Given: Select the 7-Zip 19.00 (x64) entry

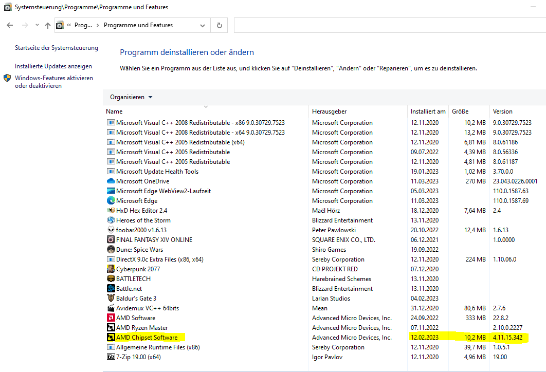Looking at the screenshot, I should pyautogui.click(x=324, y=357).
